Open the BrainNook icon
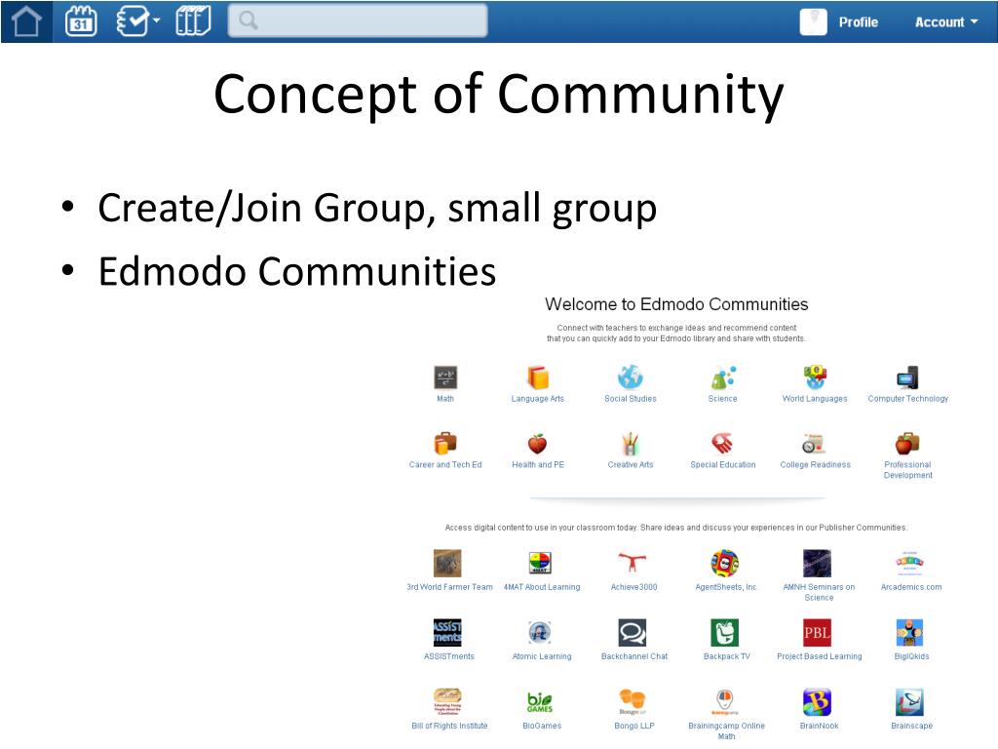998x749 pixels. [818, 702]
